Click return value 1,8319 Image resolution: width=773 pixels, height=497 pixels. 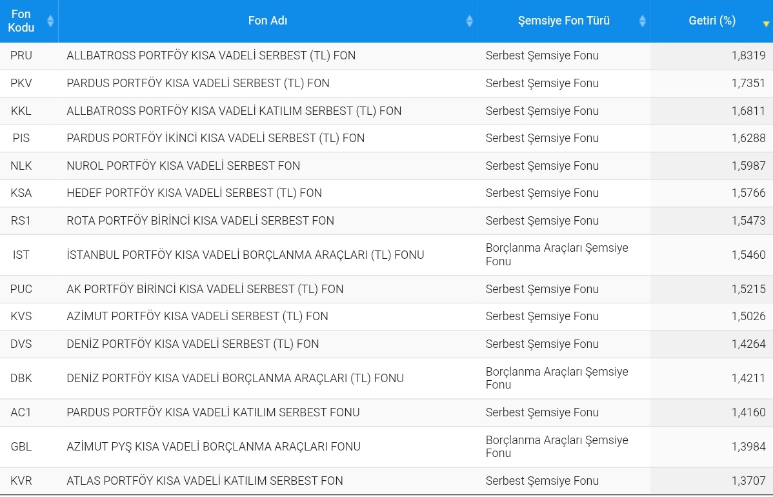[748, 56]
